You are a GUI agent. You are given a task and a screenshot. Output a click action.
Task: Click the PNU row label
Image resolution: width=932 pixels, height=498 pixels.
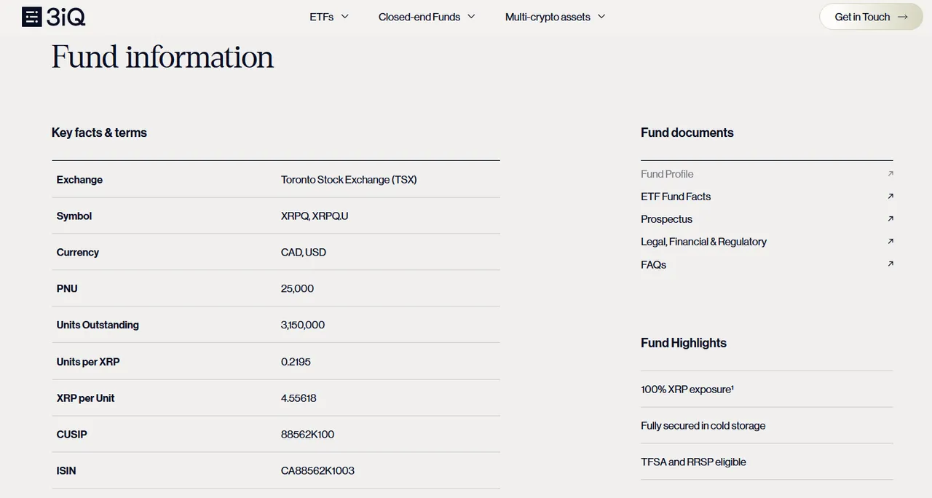67,289
